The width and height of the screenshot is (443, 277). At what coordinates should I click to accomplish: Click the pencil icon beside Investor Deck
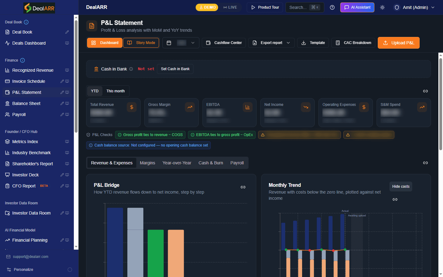point(62,175)
